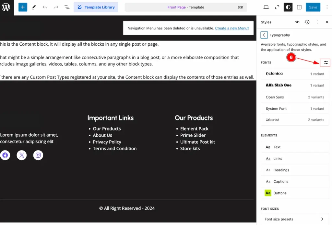Click the Facebook social icon in footer
Screen dimensions: 332x225
click(5, 155)
